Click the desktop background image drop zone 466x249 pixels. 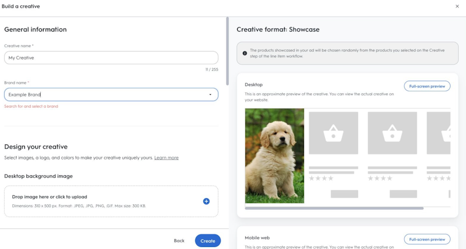coord(111,201)
